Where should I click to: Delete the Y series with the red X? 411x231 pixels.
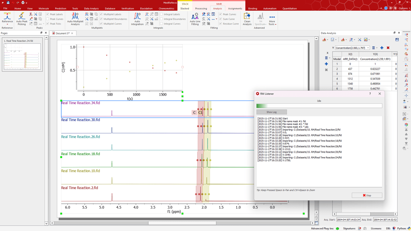click(x=388, y=48)
